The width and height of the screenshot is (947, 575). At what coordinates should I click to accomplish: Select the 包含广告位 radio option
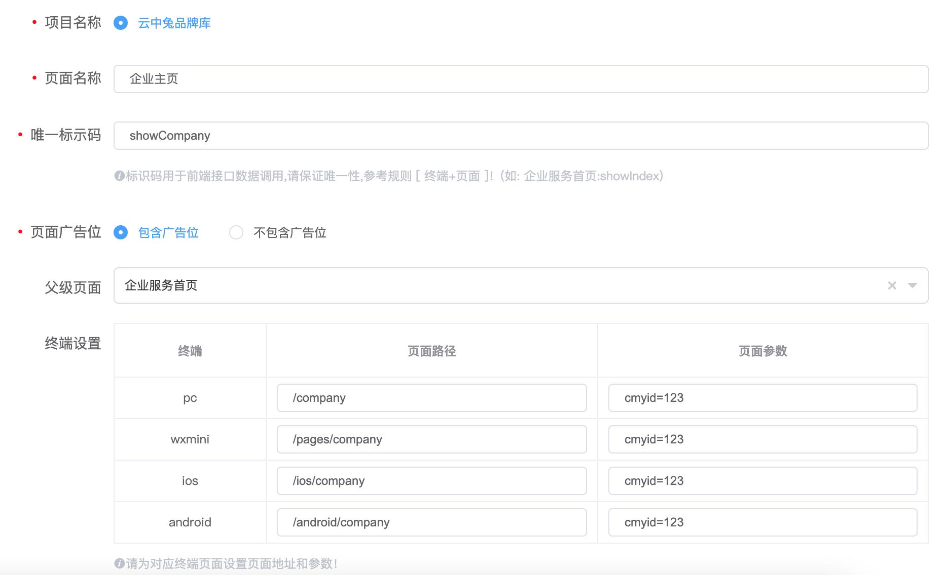tap(121, 233)
